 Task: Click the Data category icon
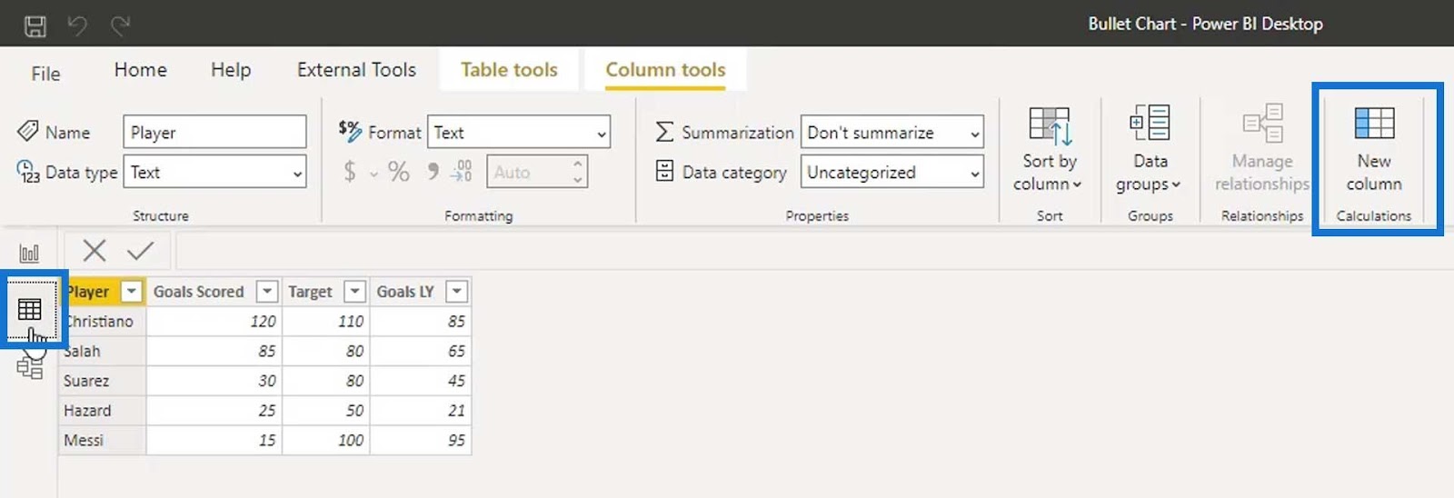(664, 171)
